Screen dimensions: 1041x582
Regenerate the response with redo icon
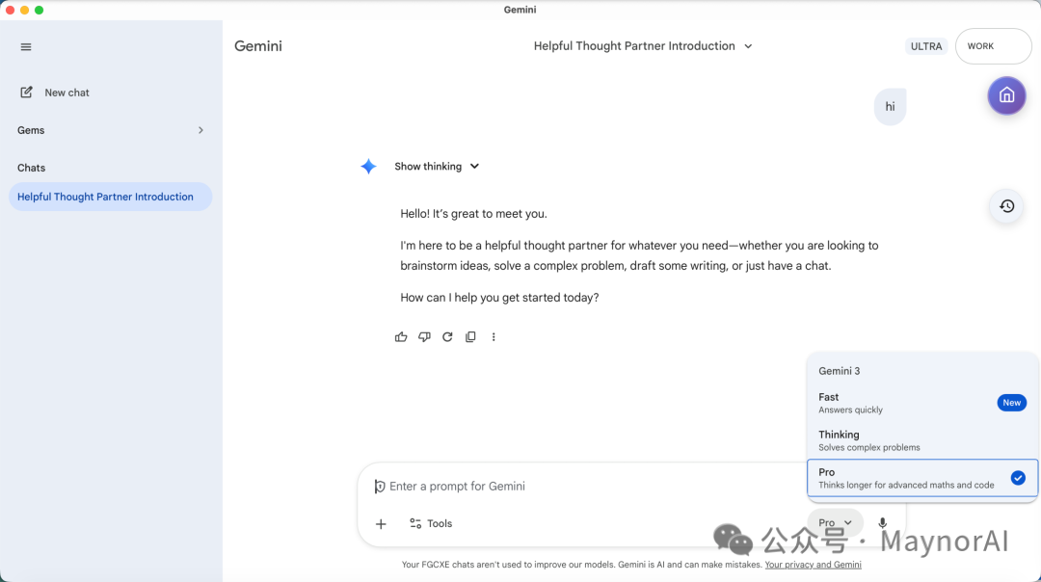tap(447, 337)
